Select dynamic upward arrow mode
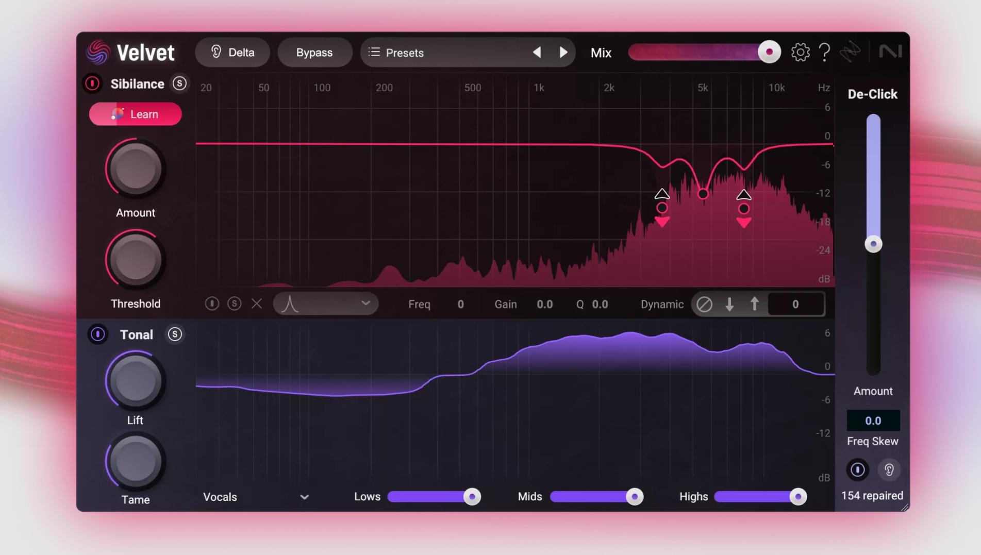Viewport: 981px width, 555px height. 754,304
